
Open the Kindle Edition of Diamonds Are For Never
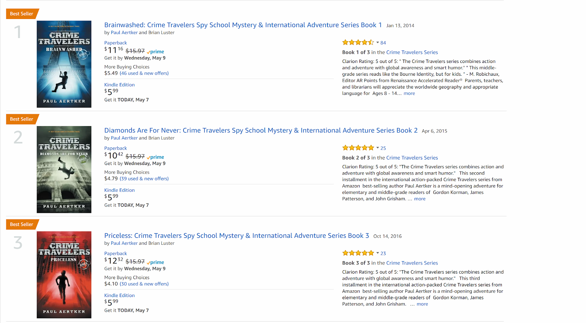coord(119,190)
